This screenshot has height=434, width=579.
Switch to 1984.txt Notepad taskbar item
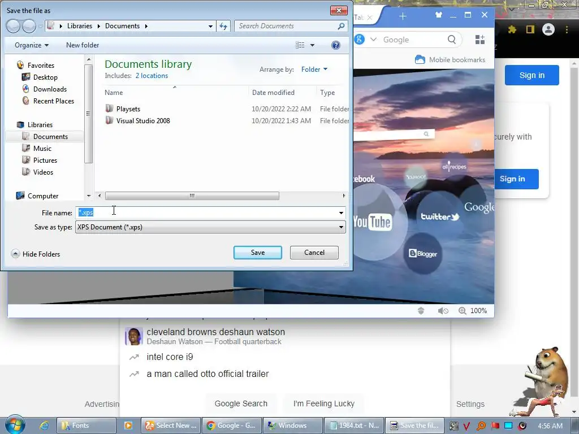tap(353, 426)
